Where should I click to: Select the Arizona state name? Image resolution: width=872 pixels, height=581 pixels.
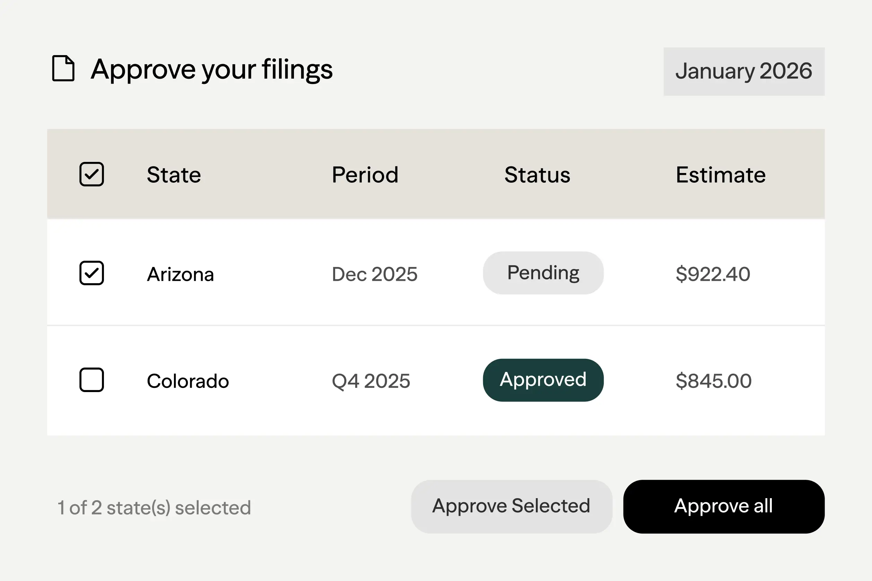click(181, 274)
